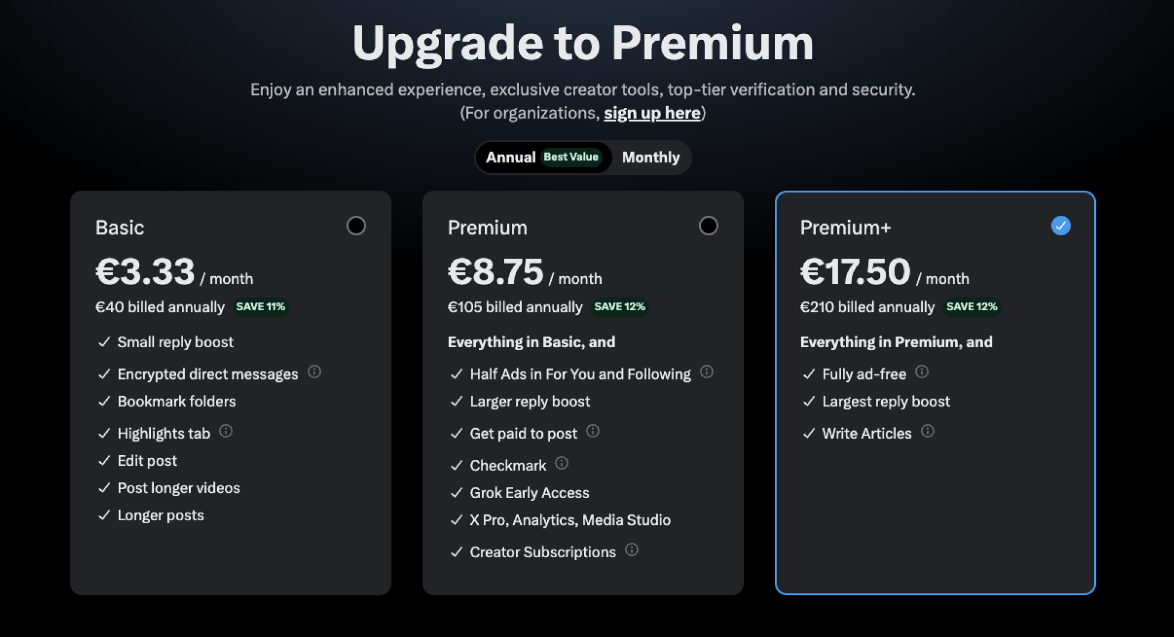Click the Premium+ plan checkmark icon

(x=1061, y=226)
